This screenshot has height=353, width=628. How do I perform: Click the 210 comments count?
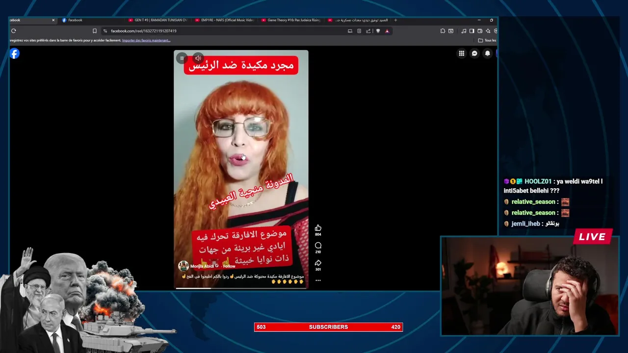(318, 252)
